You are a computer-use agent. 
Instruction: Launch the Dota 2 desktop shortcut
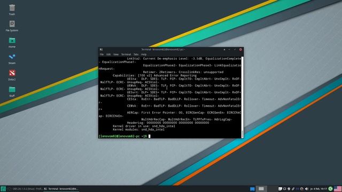[x=12, y=75]
